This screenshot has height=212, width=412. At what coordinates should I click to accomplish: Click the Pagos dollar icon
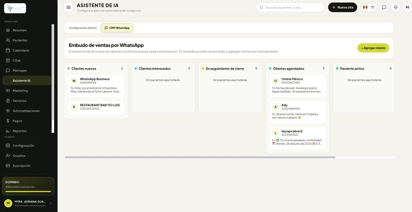8,121
